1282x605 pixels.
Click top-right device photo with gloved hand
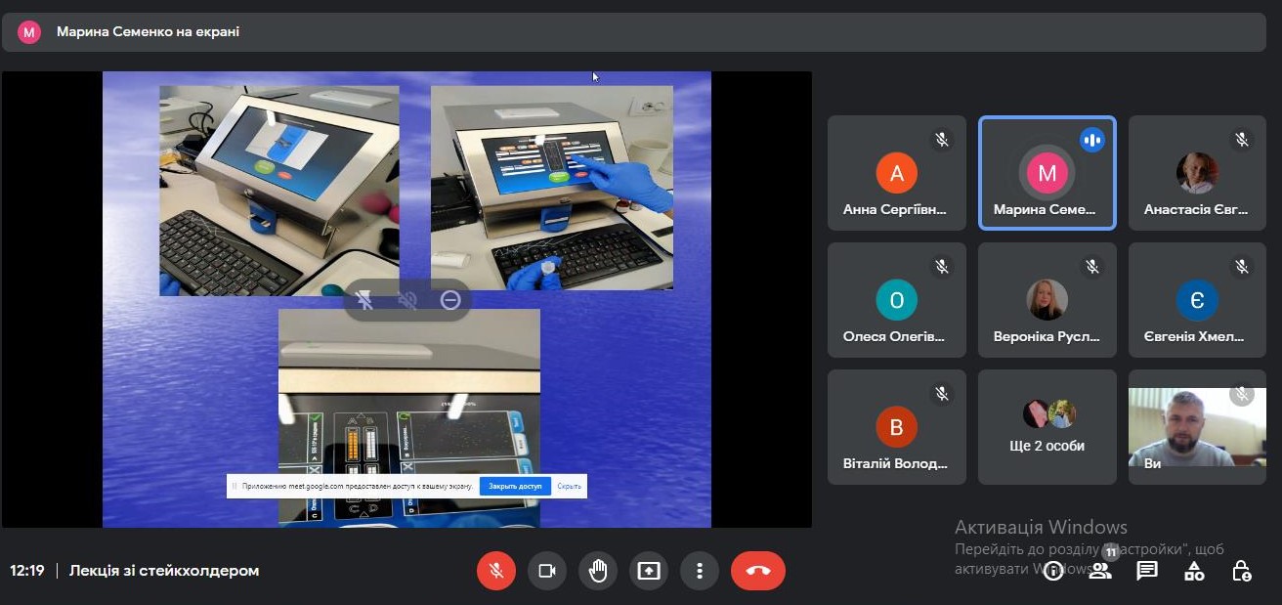click(x=552, y=188)
